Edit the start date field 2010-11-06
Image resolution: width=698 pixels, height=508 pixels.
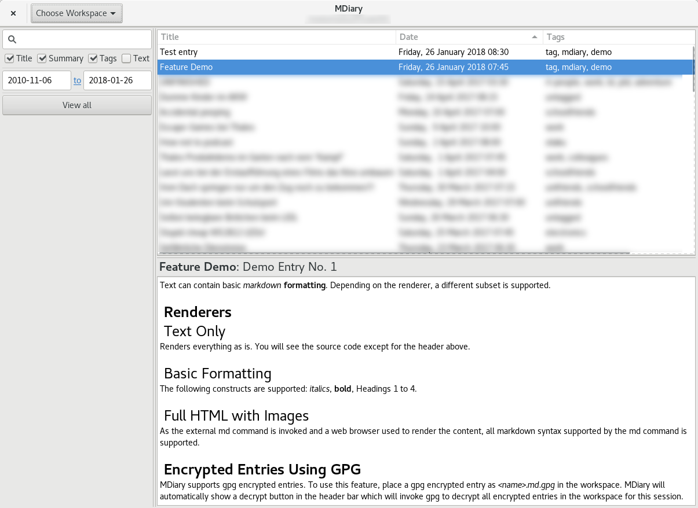pos(36,80)
